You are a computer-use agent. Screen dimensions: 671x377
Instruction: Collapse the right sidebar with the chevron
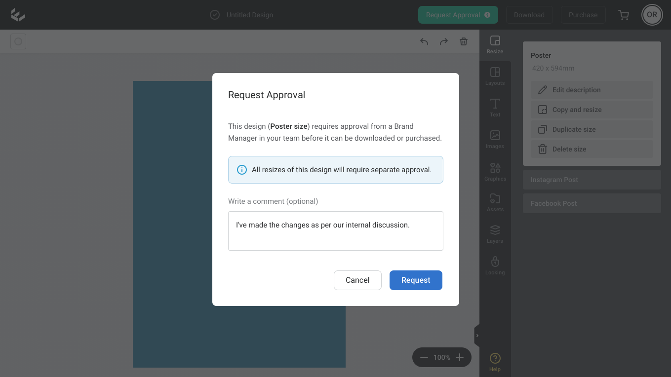click(x=477, y=336)
